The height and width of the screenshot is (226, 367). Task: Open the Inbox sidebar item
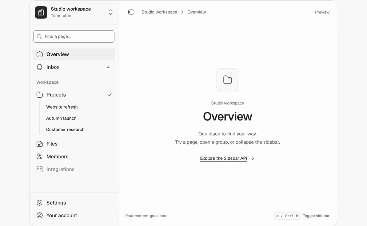point(74,67)
